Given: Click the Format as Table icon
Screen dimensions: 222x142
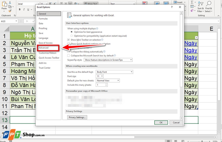Looking at the screenshot, I should click(x=157, y=3).
